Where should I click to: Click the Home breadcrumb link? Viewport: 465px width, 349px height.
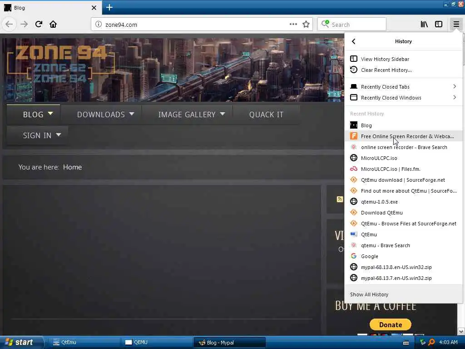coord(72,167)
